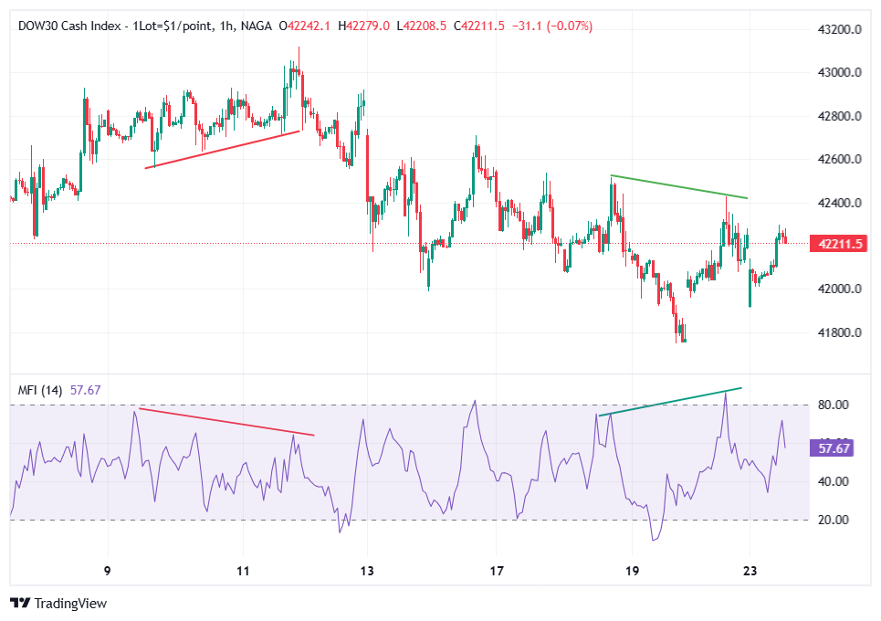Click the red 42211.5 price tag on axis
Screen dimensions: 881x621
coord(836,244)
